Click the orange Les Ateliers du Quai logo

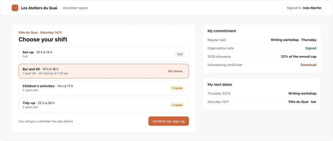coord(15,8)
